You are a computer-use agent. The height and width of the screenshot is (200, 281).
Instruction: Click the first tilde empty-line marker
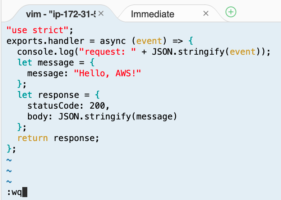click(9, 160)
